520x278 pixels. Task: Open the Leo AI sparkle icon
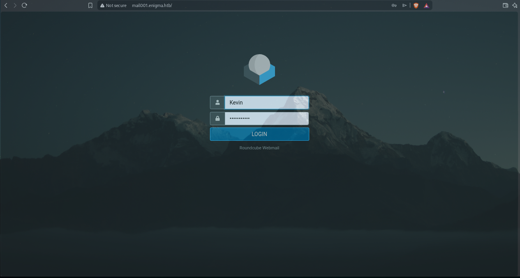pos(515,5)
